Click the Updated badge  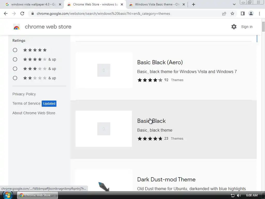pyautogui.click(x=49, y=104)
